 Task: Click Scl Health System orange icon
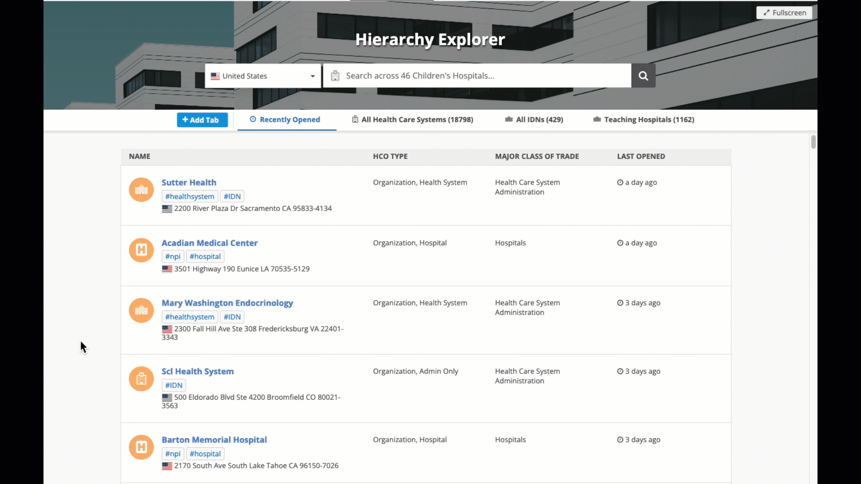pyautogui.click(x=141, y=379)
